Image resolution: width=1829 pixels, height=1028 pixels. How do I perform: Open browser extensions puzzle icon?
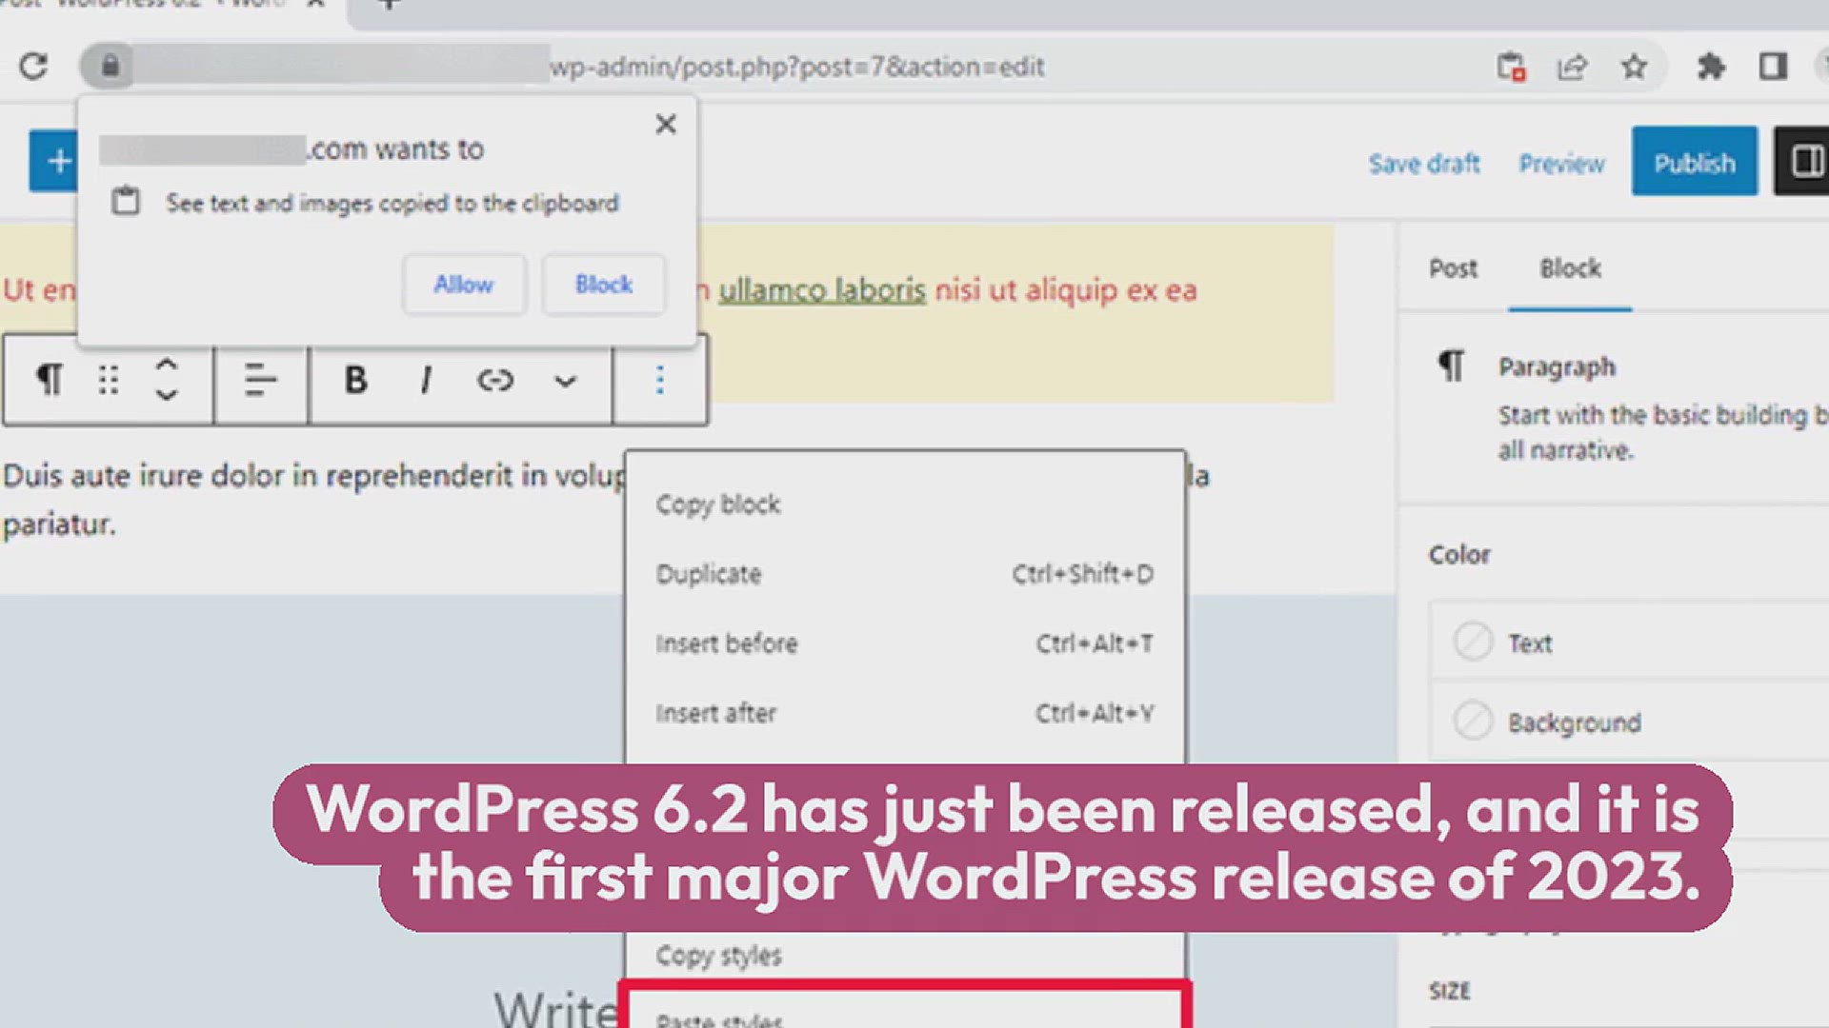pos(1711,67)
